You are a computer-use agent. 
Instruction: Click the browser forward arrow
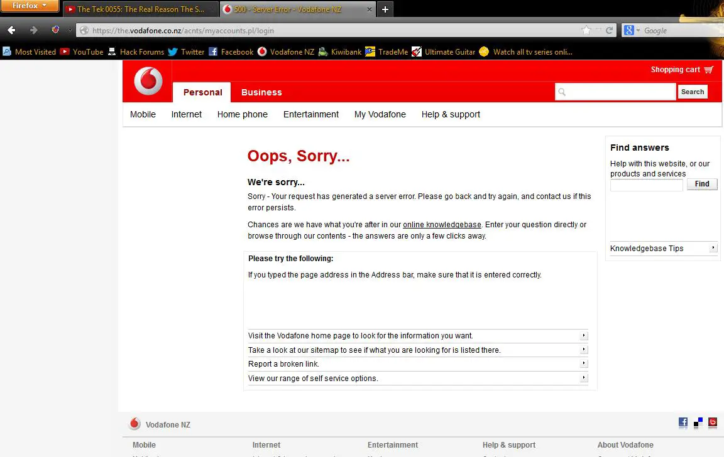33,30
